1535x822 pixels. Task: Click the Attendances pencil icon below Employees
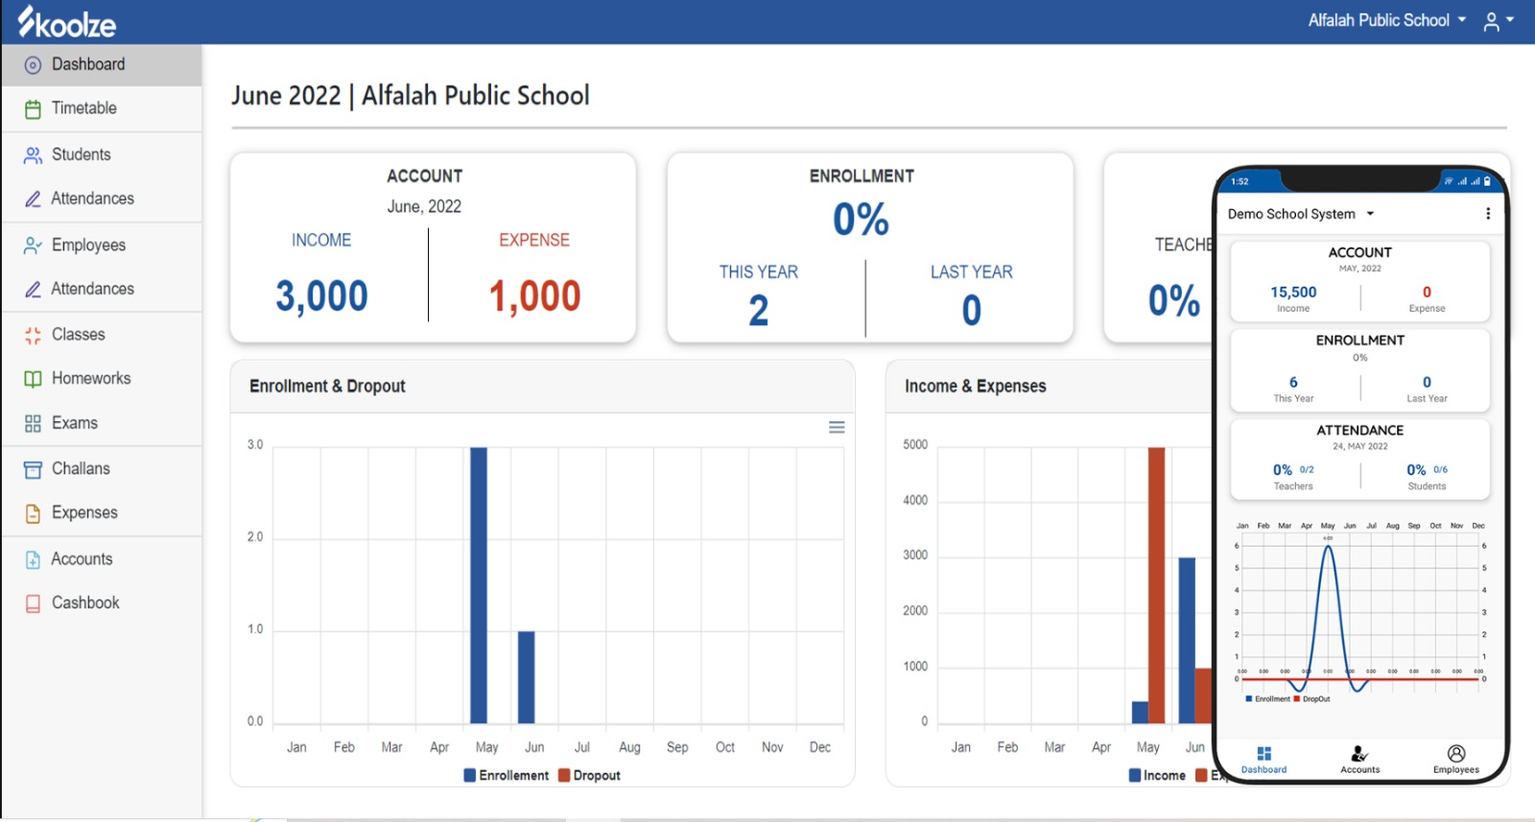(x=33, y=290)
